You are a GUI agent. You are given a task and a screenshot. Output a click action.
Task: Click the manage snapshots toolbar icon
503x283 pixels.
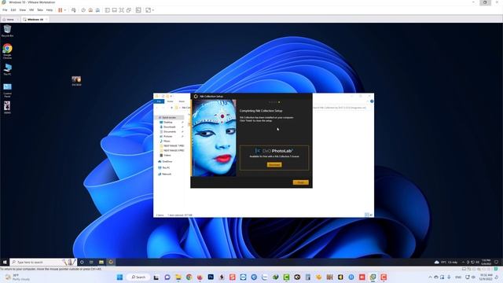tap(97, 10)
